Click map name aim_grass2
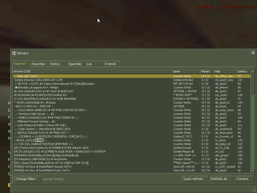This screenshot has width=257, height=193. tap(222, 155)
